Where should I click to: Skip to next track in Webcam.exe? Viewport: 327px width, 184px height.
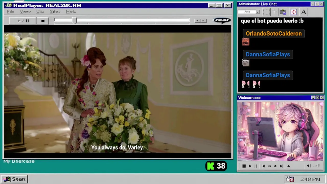click(x=281, y=166)
